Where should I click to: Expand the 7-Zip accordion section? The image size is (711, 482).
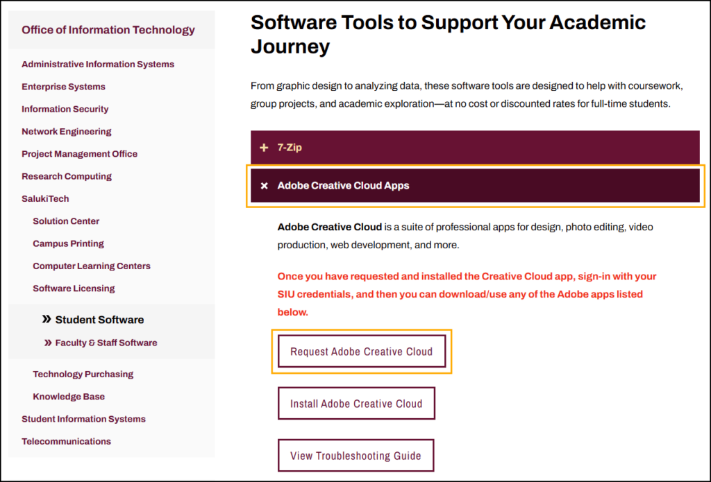pyautogui.click(x=475, y=148)
